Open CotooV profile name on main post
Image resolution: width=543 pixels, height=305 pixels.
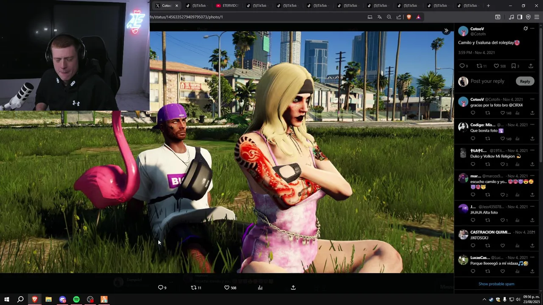(x=477, y=29)
